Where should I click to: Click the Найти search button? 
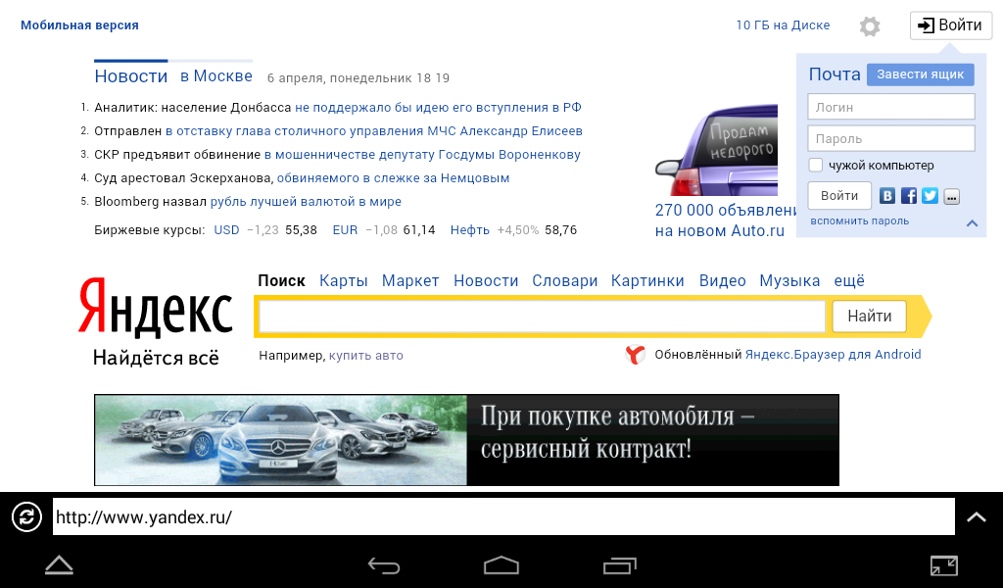[870, 317]
